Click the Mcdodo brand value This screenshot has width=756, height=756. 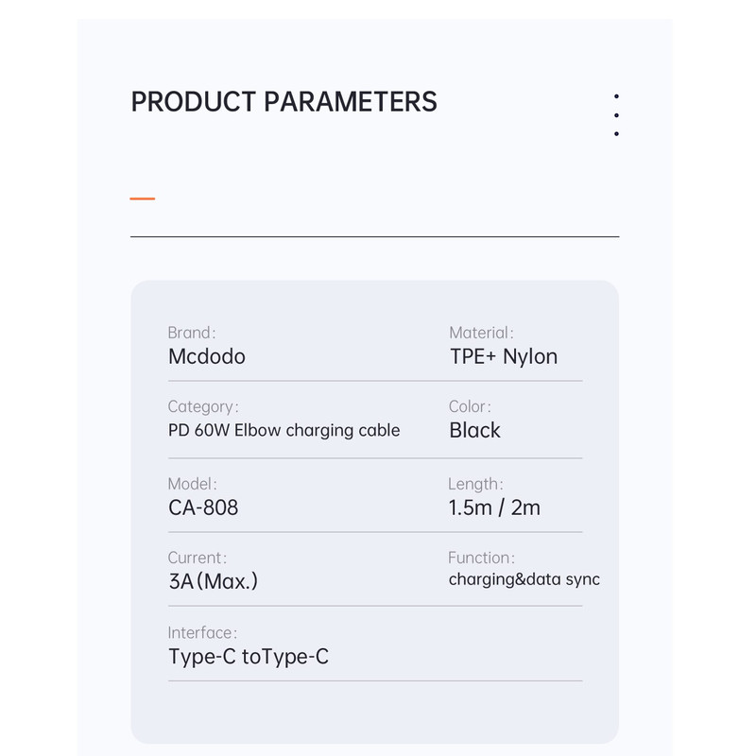coord(207,356)
